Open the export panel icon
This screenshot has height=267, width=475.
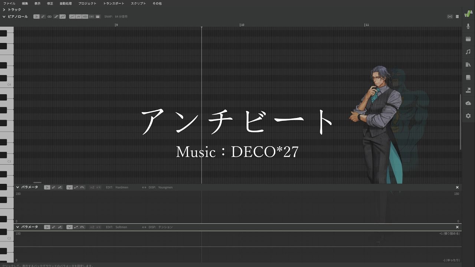(468, 90)
